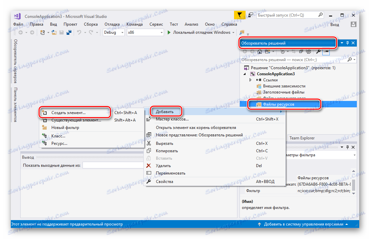The width and height of the screenshot is (370, 239).
Task: Toggle auto-hide pin on Solution Explorer
Action: [x=347, y=43]
